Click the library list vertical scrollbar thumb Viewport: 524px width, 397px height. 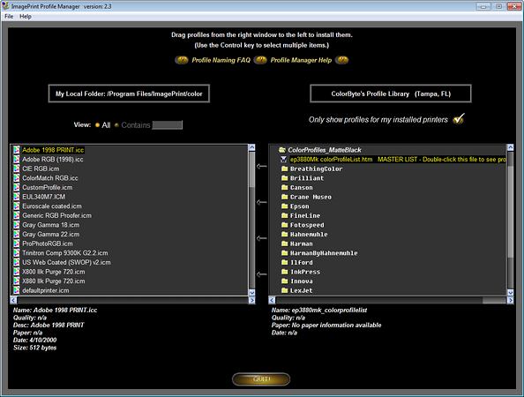point(510,211)
